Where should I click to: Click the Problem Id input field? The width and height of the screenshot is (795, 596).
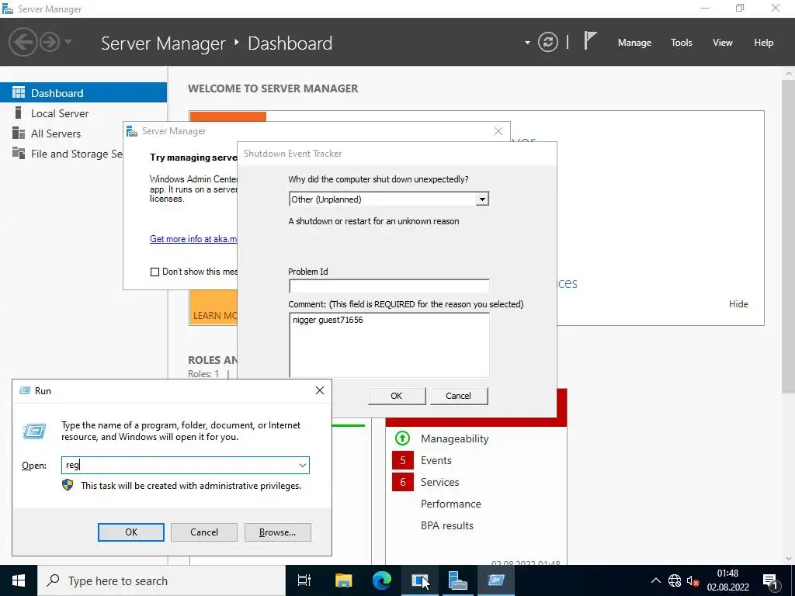[x=389, y=286]
